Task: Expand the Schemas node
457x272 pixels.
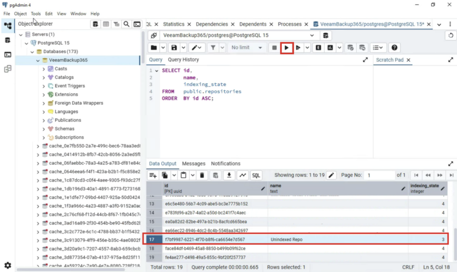Action: point(44,129)
